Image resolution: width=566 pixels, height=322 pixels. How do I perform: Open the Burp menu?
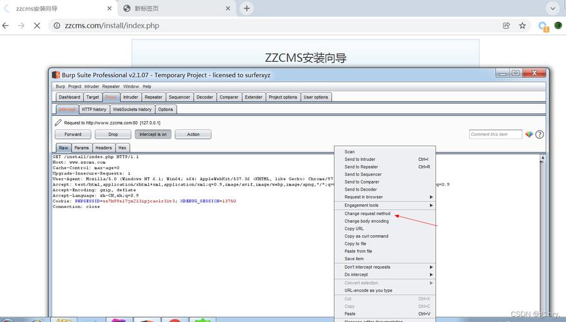(61, 86)
